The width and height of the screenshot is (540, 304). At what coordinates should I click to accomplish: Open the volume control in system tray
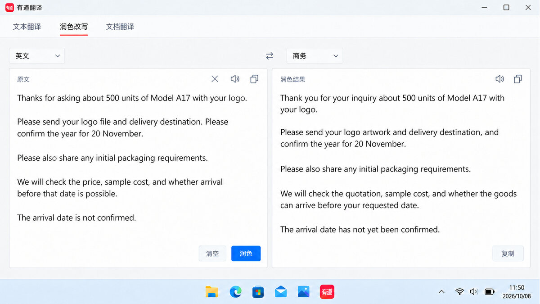click(474, 292)
